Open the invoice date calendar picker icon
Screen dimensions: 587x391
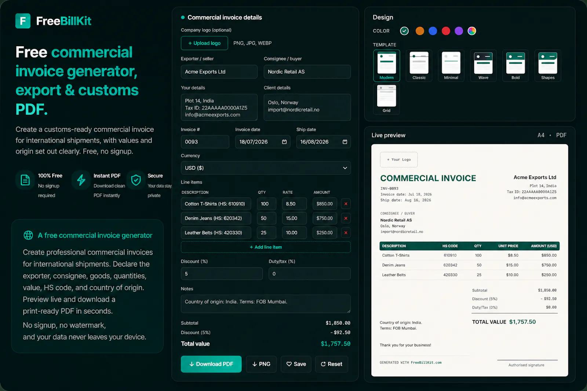click(284, 142)
